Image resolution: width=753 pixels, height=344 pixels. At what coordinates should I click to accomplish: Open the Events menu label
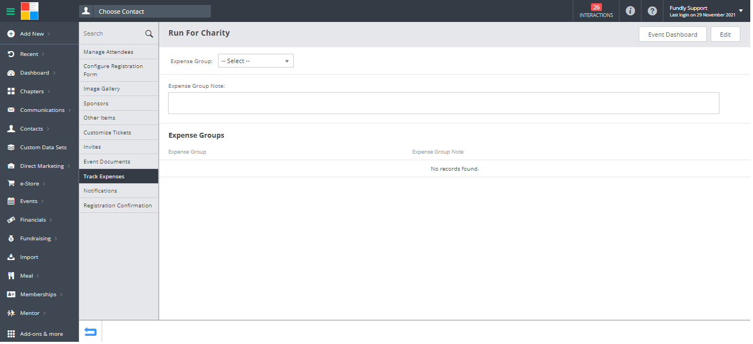(x=29, y=201)
